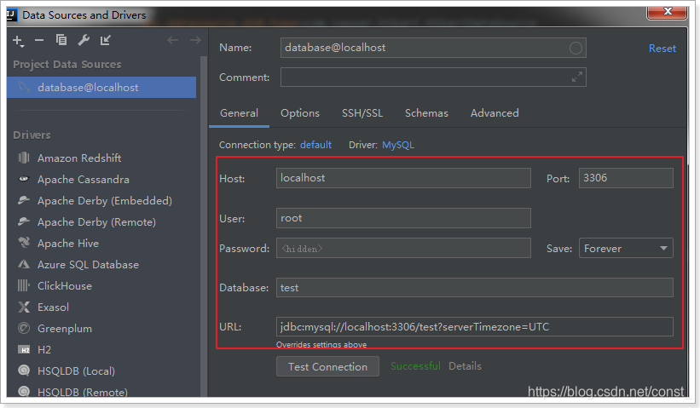Change driver via MySQL link
Viewport: 700px width, 408px height.
398,145
